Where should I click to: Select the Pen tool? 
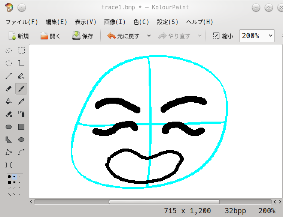point(21,76)
